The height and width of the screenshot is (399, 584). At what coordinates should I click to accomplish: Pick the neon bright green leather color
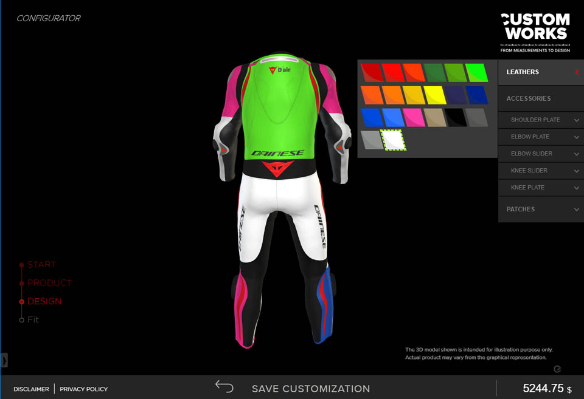tap(476, 72)
